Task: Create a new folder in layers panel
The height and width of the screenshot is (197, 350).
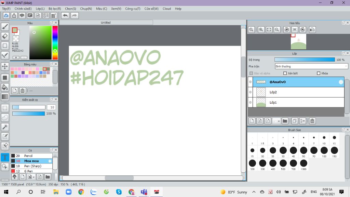Action: (x=285, y=121)
